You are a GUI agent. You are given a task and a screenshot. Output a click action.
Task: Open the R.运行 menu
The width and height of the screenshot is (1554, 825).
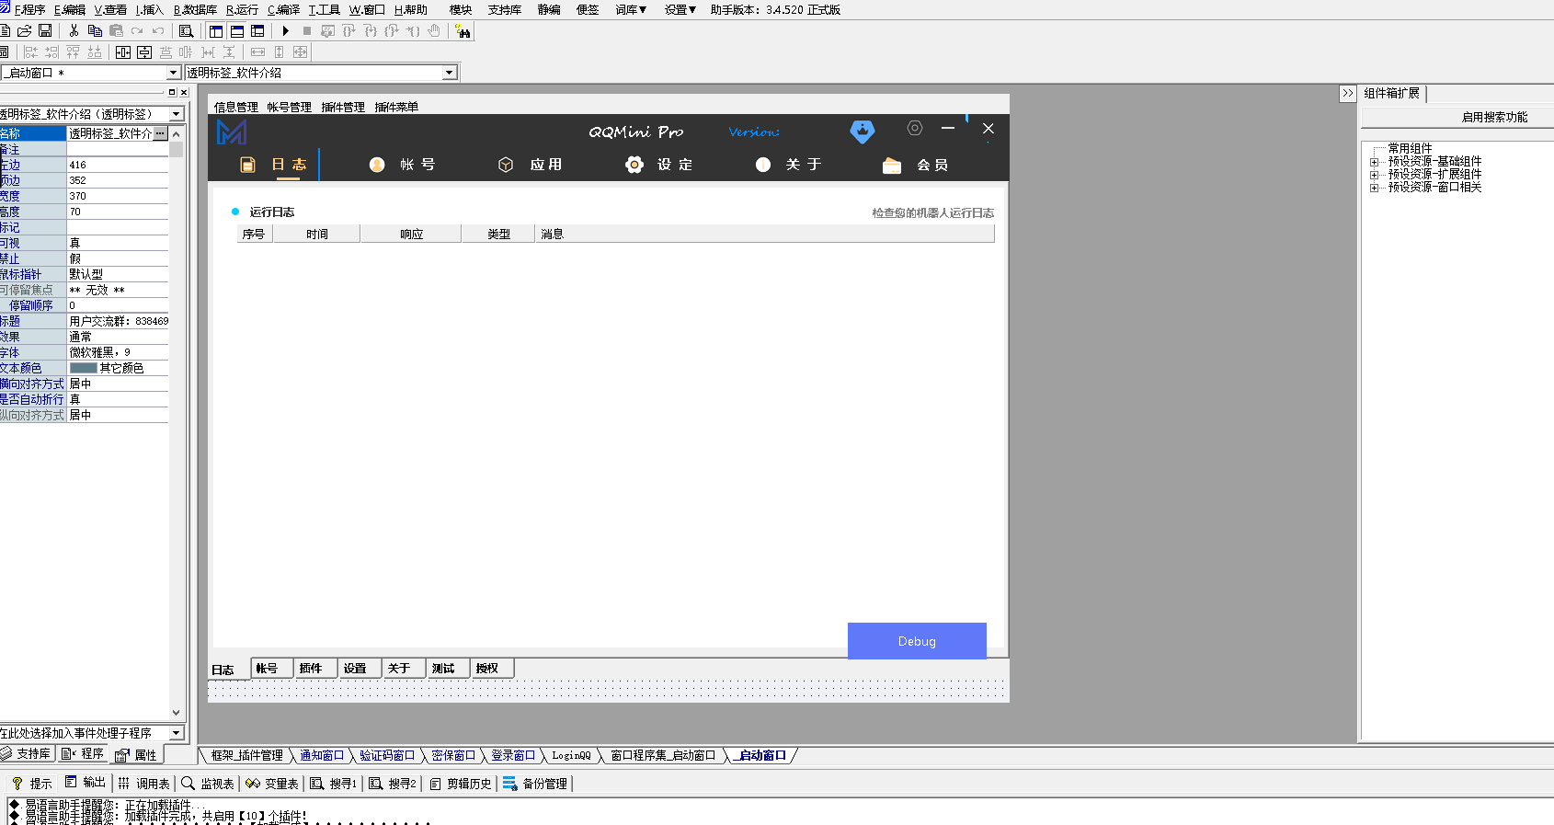pyautogui.click(x=242, y=10)
